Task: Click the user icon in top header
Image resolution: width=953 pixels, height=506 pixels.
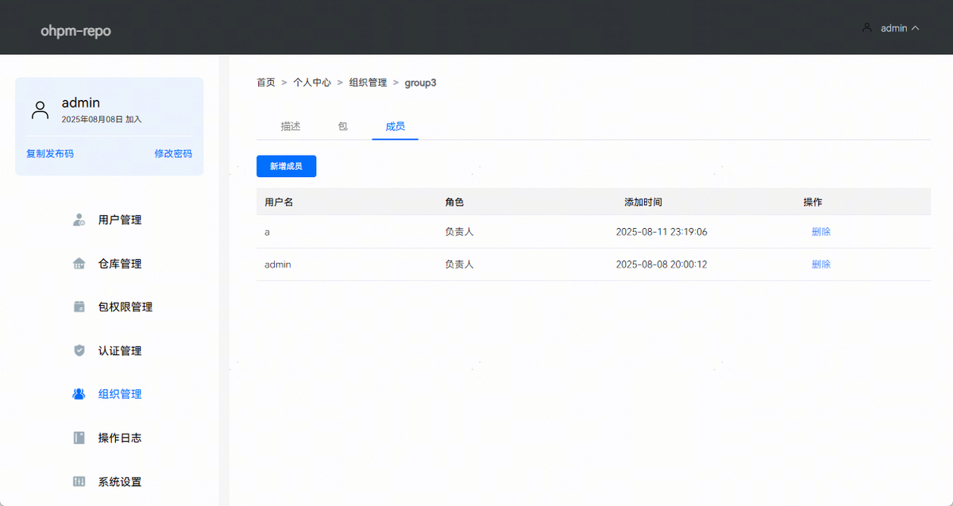Action: pos(866,27)
